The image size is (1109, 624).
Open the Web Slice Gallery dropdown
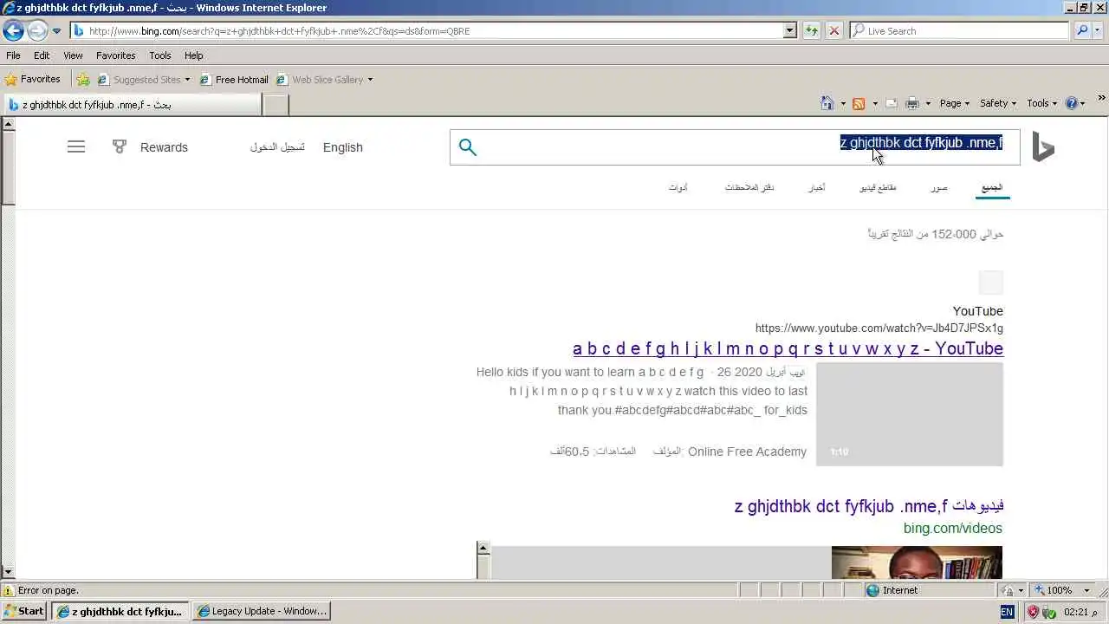(325, 80)
